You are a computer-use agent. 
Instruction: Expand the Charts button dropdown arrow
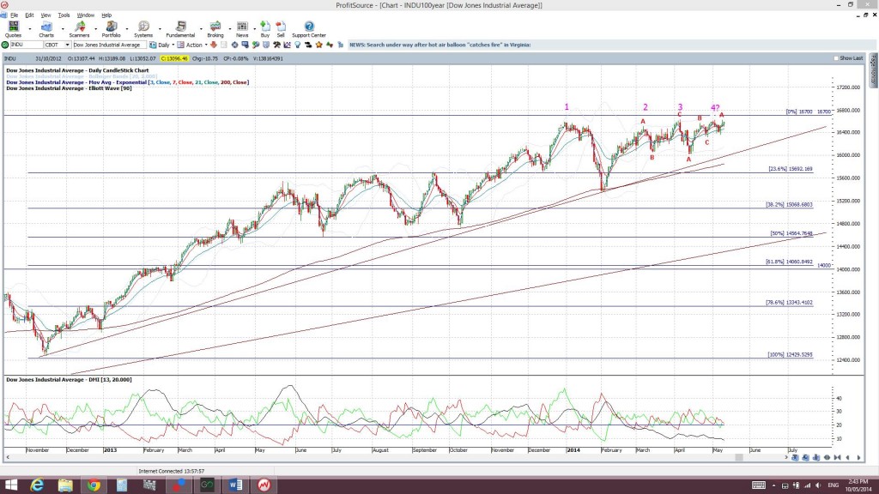[62, 29]
